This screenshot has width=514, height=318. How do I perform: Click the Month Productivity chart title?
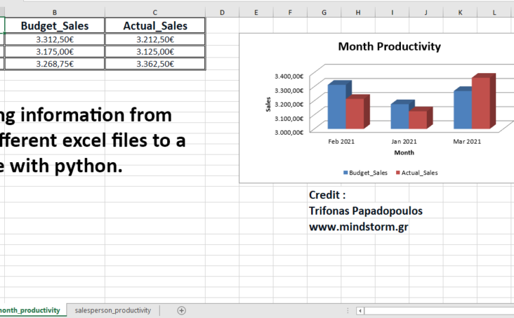389,47
